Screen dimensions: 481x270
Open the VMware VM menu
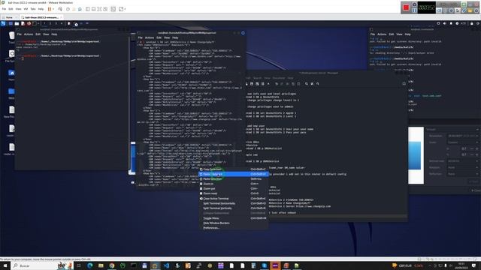tap(26, 9)
